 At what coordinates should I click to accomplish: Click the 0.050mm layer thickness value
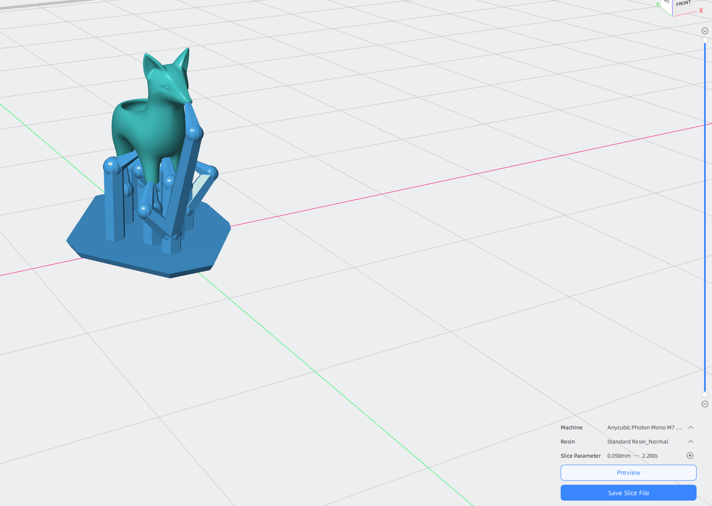pos(619,456)
